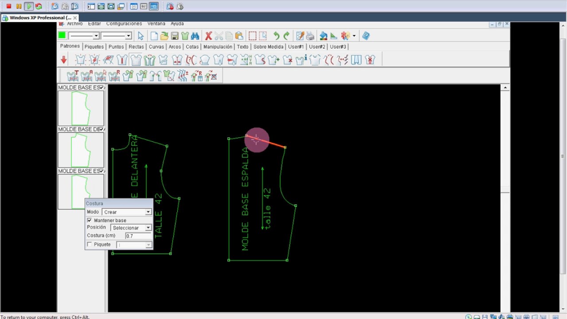The image size is (567, 319).
Task: Open a file with folder icon
Action: 164,36
